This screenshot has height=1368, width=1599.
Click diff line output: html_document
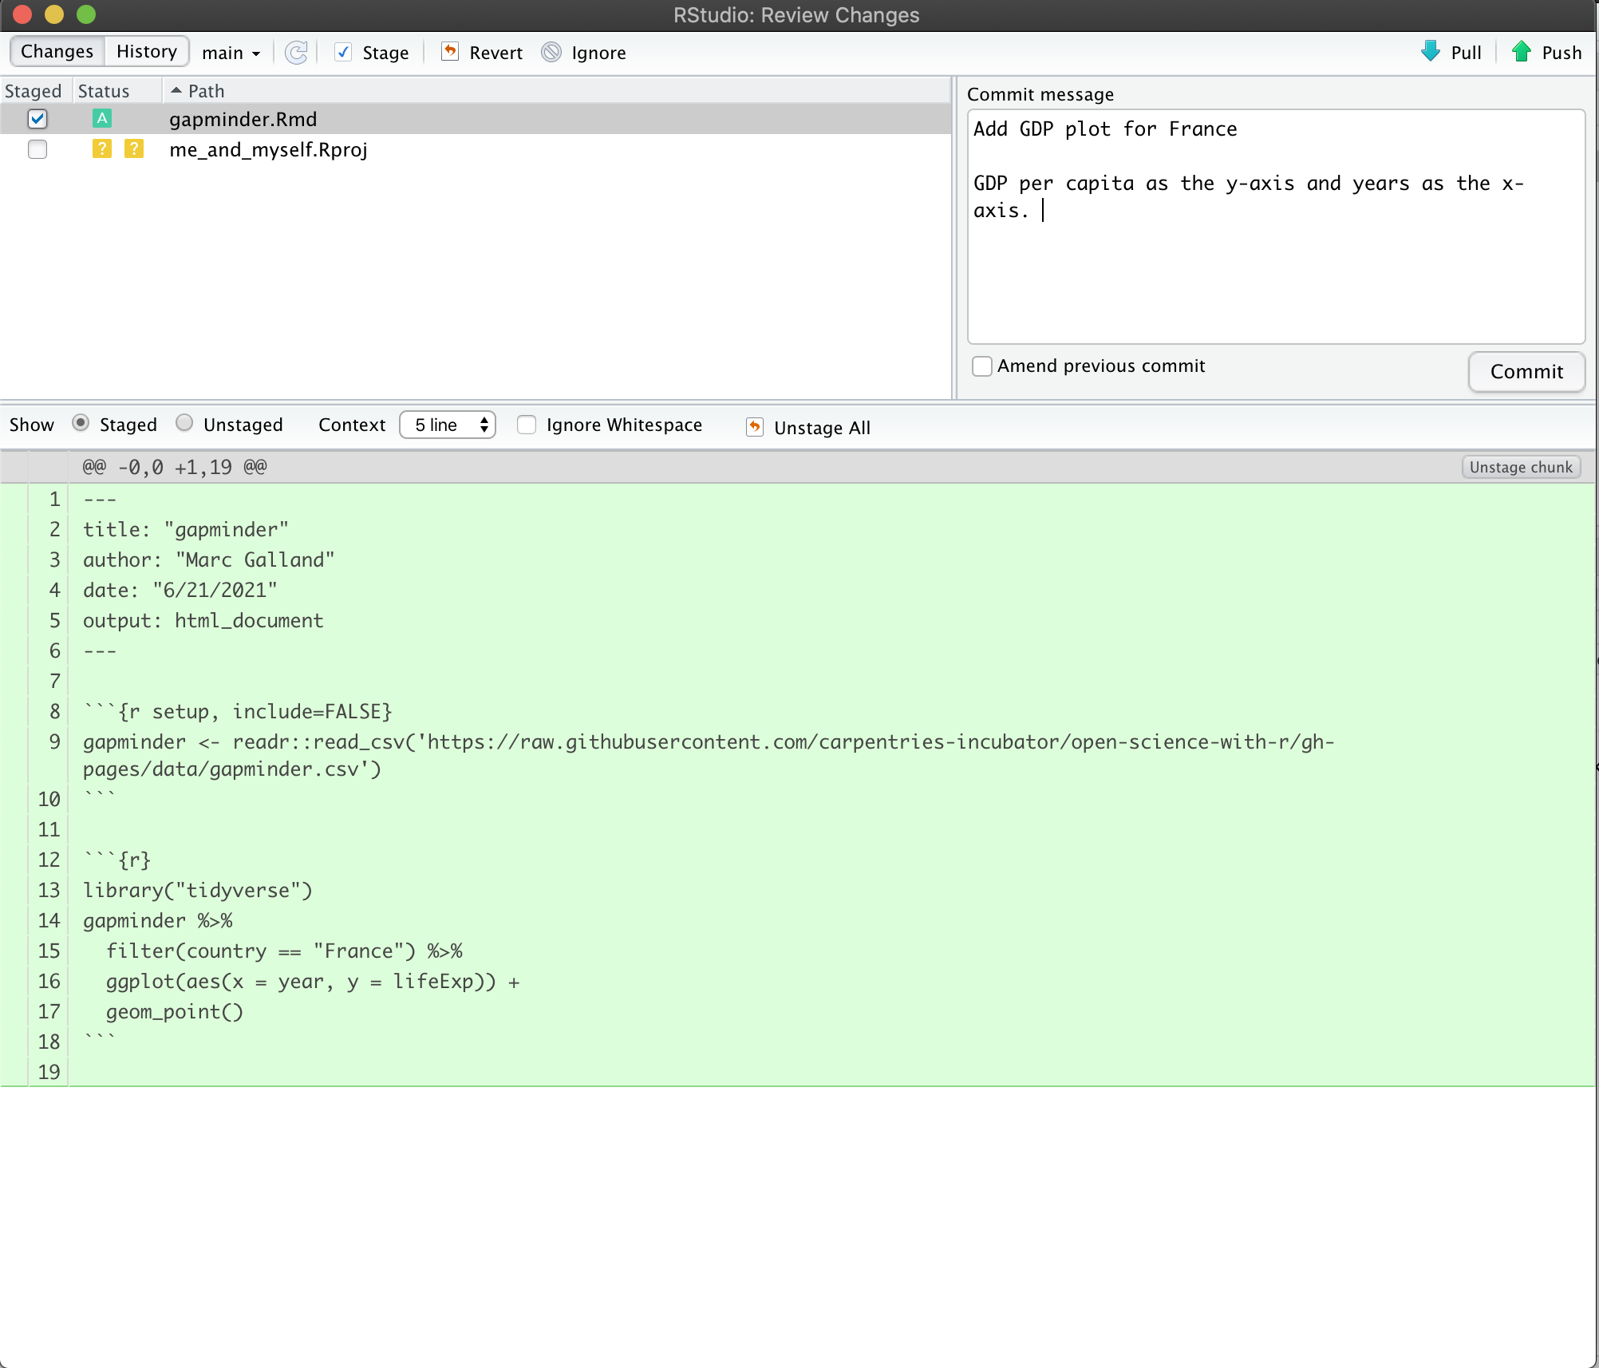[203, 620]
